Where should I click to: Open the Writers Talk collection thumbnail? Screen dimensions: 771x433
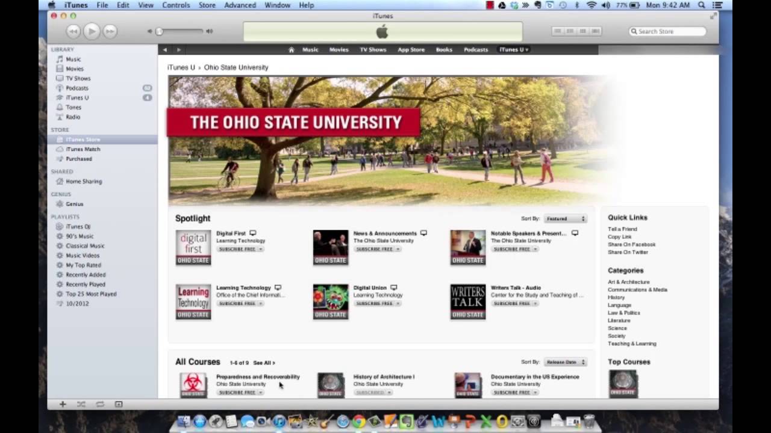pyautogui.click(x=468, y=301)
